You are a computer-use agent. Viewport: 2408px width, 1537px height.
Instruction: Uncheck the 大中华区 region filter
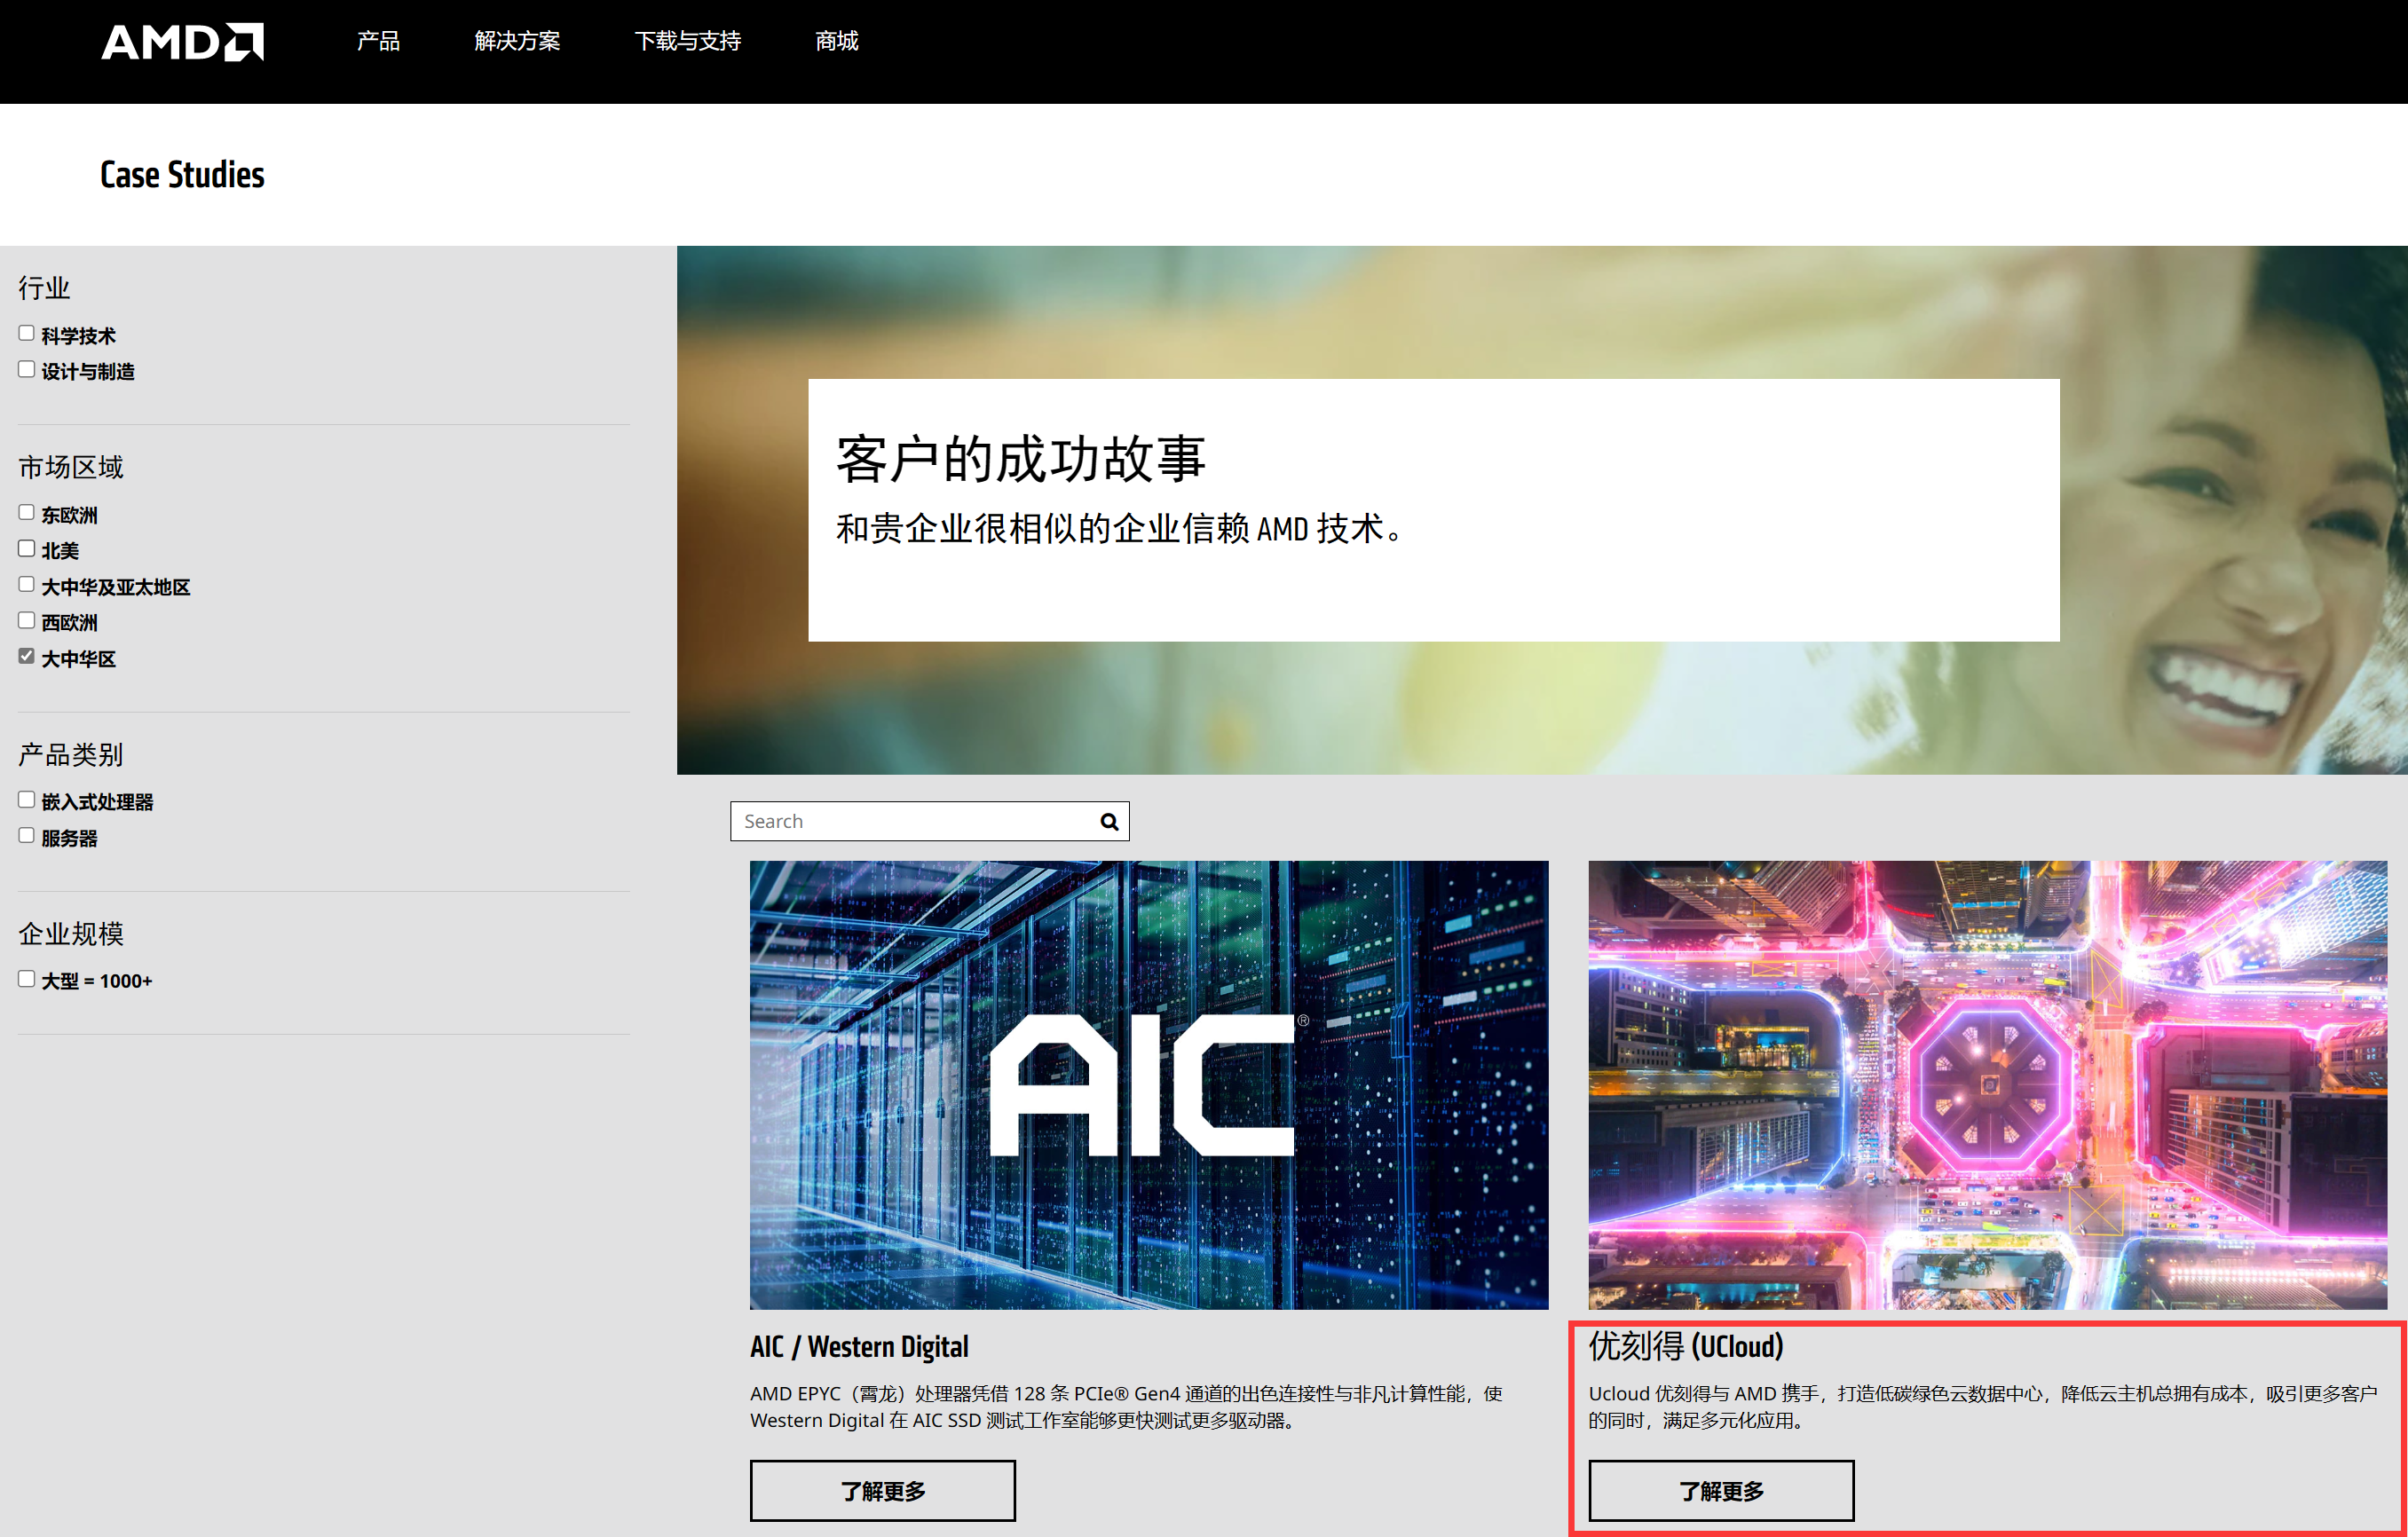pyautogui.click(x=26, y=655)
